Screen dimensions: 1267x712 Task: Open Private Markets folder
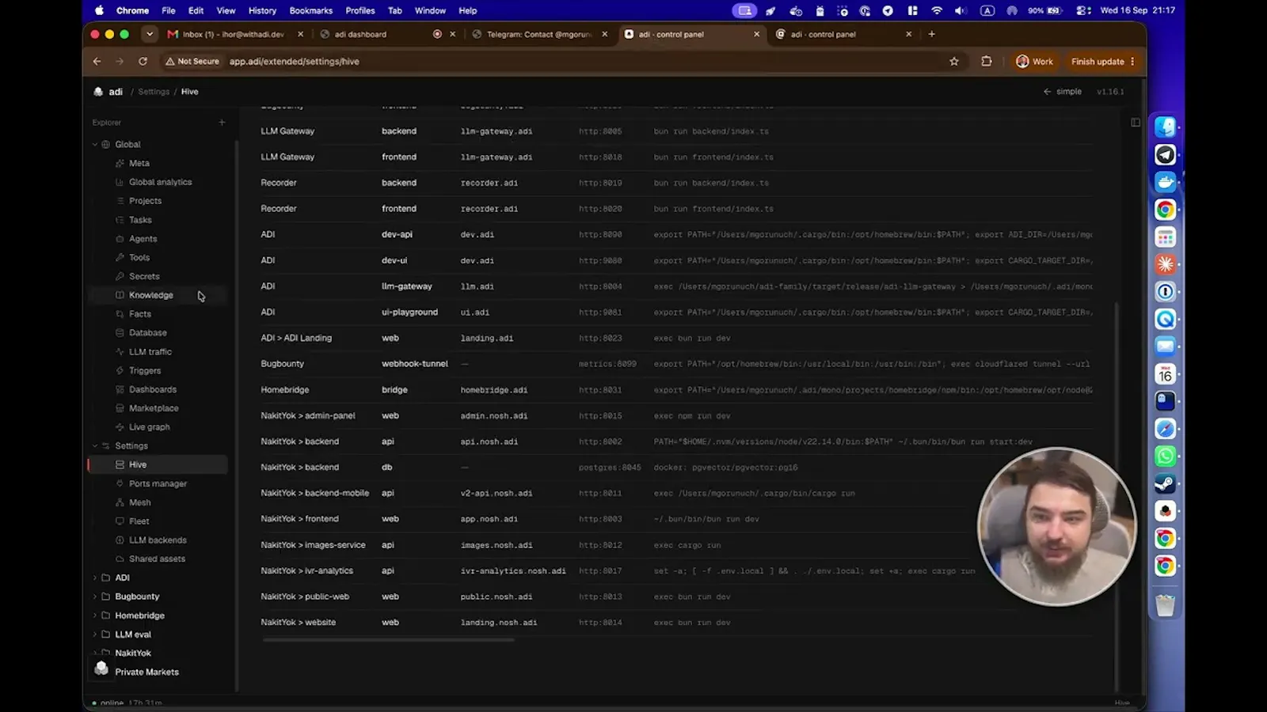[146, 672]
